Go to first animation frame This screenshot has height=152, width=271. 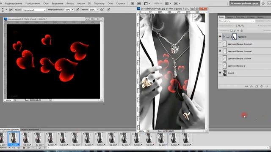[x=13, y=148]
